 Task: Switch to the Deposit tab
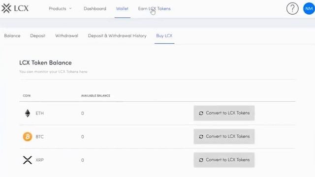(38, 36)
